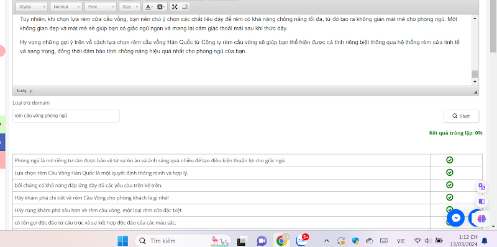
Task: Click the green tab on the left edge
Action: coord(2,124)
